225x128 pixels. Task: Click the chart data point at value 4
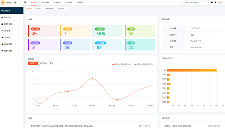pyautogui.click(x=68, y=91)
